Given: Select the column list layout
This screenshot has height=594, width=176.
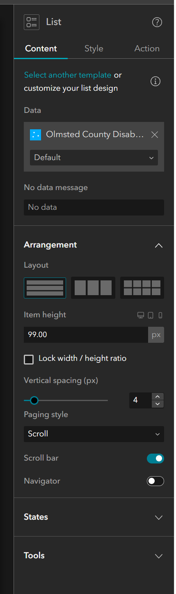Looking at the screenshot, I should pyautogui.click(x=93, y=287).
